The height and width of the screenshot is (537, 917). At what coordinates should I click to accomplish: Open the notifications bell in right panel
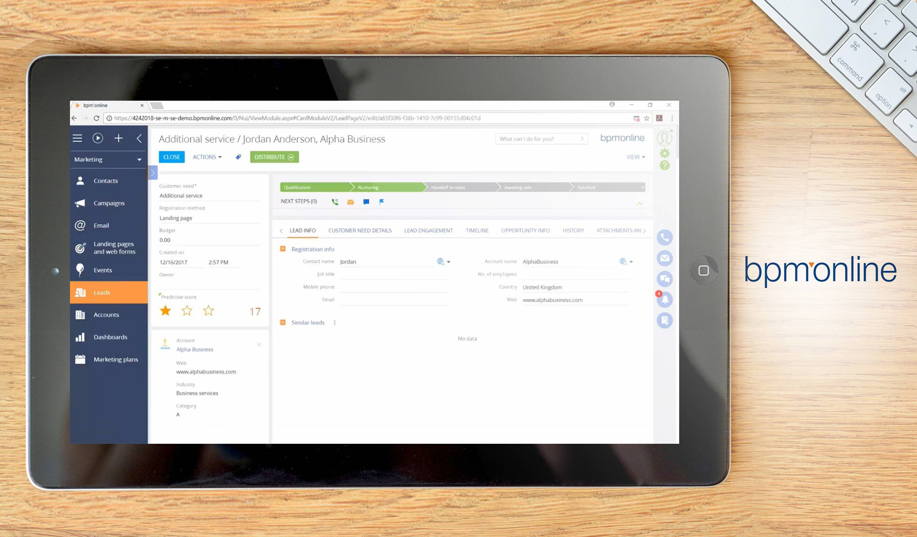click(x=665, y=300)
